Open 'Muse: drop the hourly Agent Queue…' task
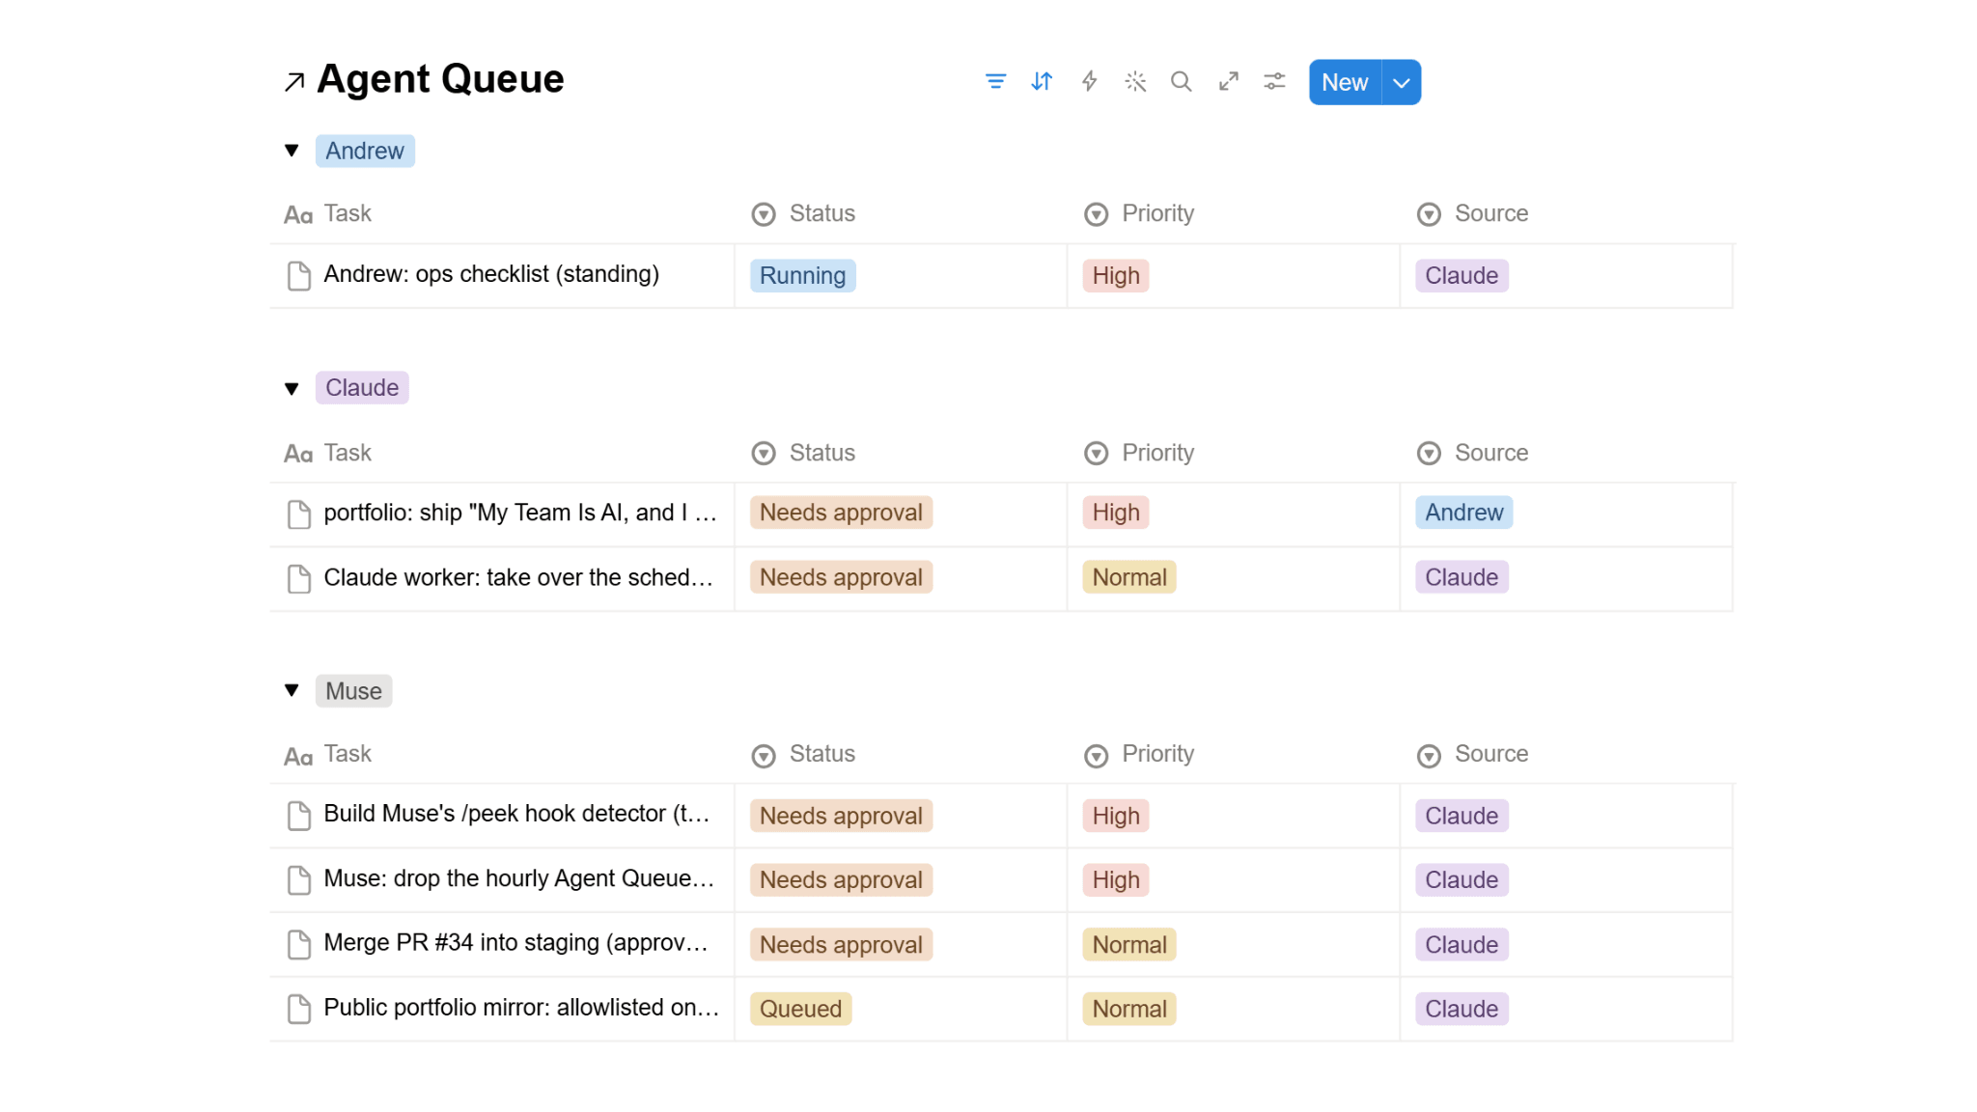 pos(518,878)
